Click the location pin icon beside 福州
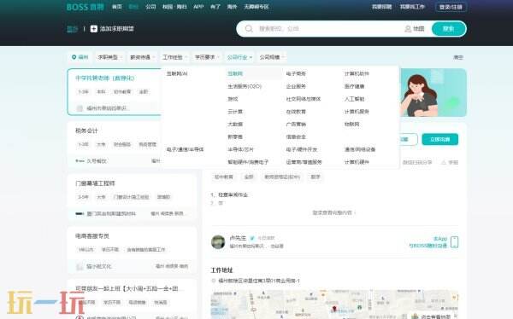Image resolution: width=513 pixels, height=319 pixels. point(74,57)
